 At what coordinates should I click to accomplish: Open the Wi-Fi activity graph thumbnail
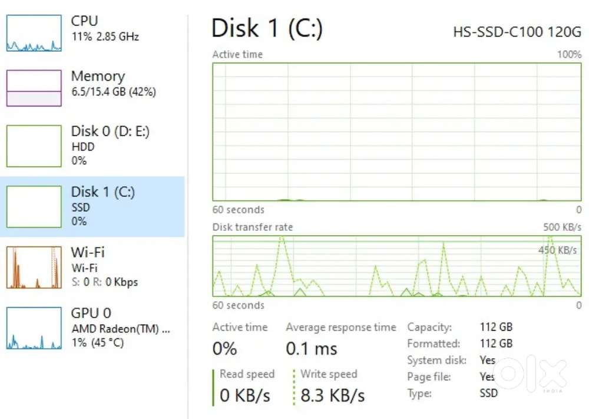(x=34, y=268)
